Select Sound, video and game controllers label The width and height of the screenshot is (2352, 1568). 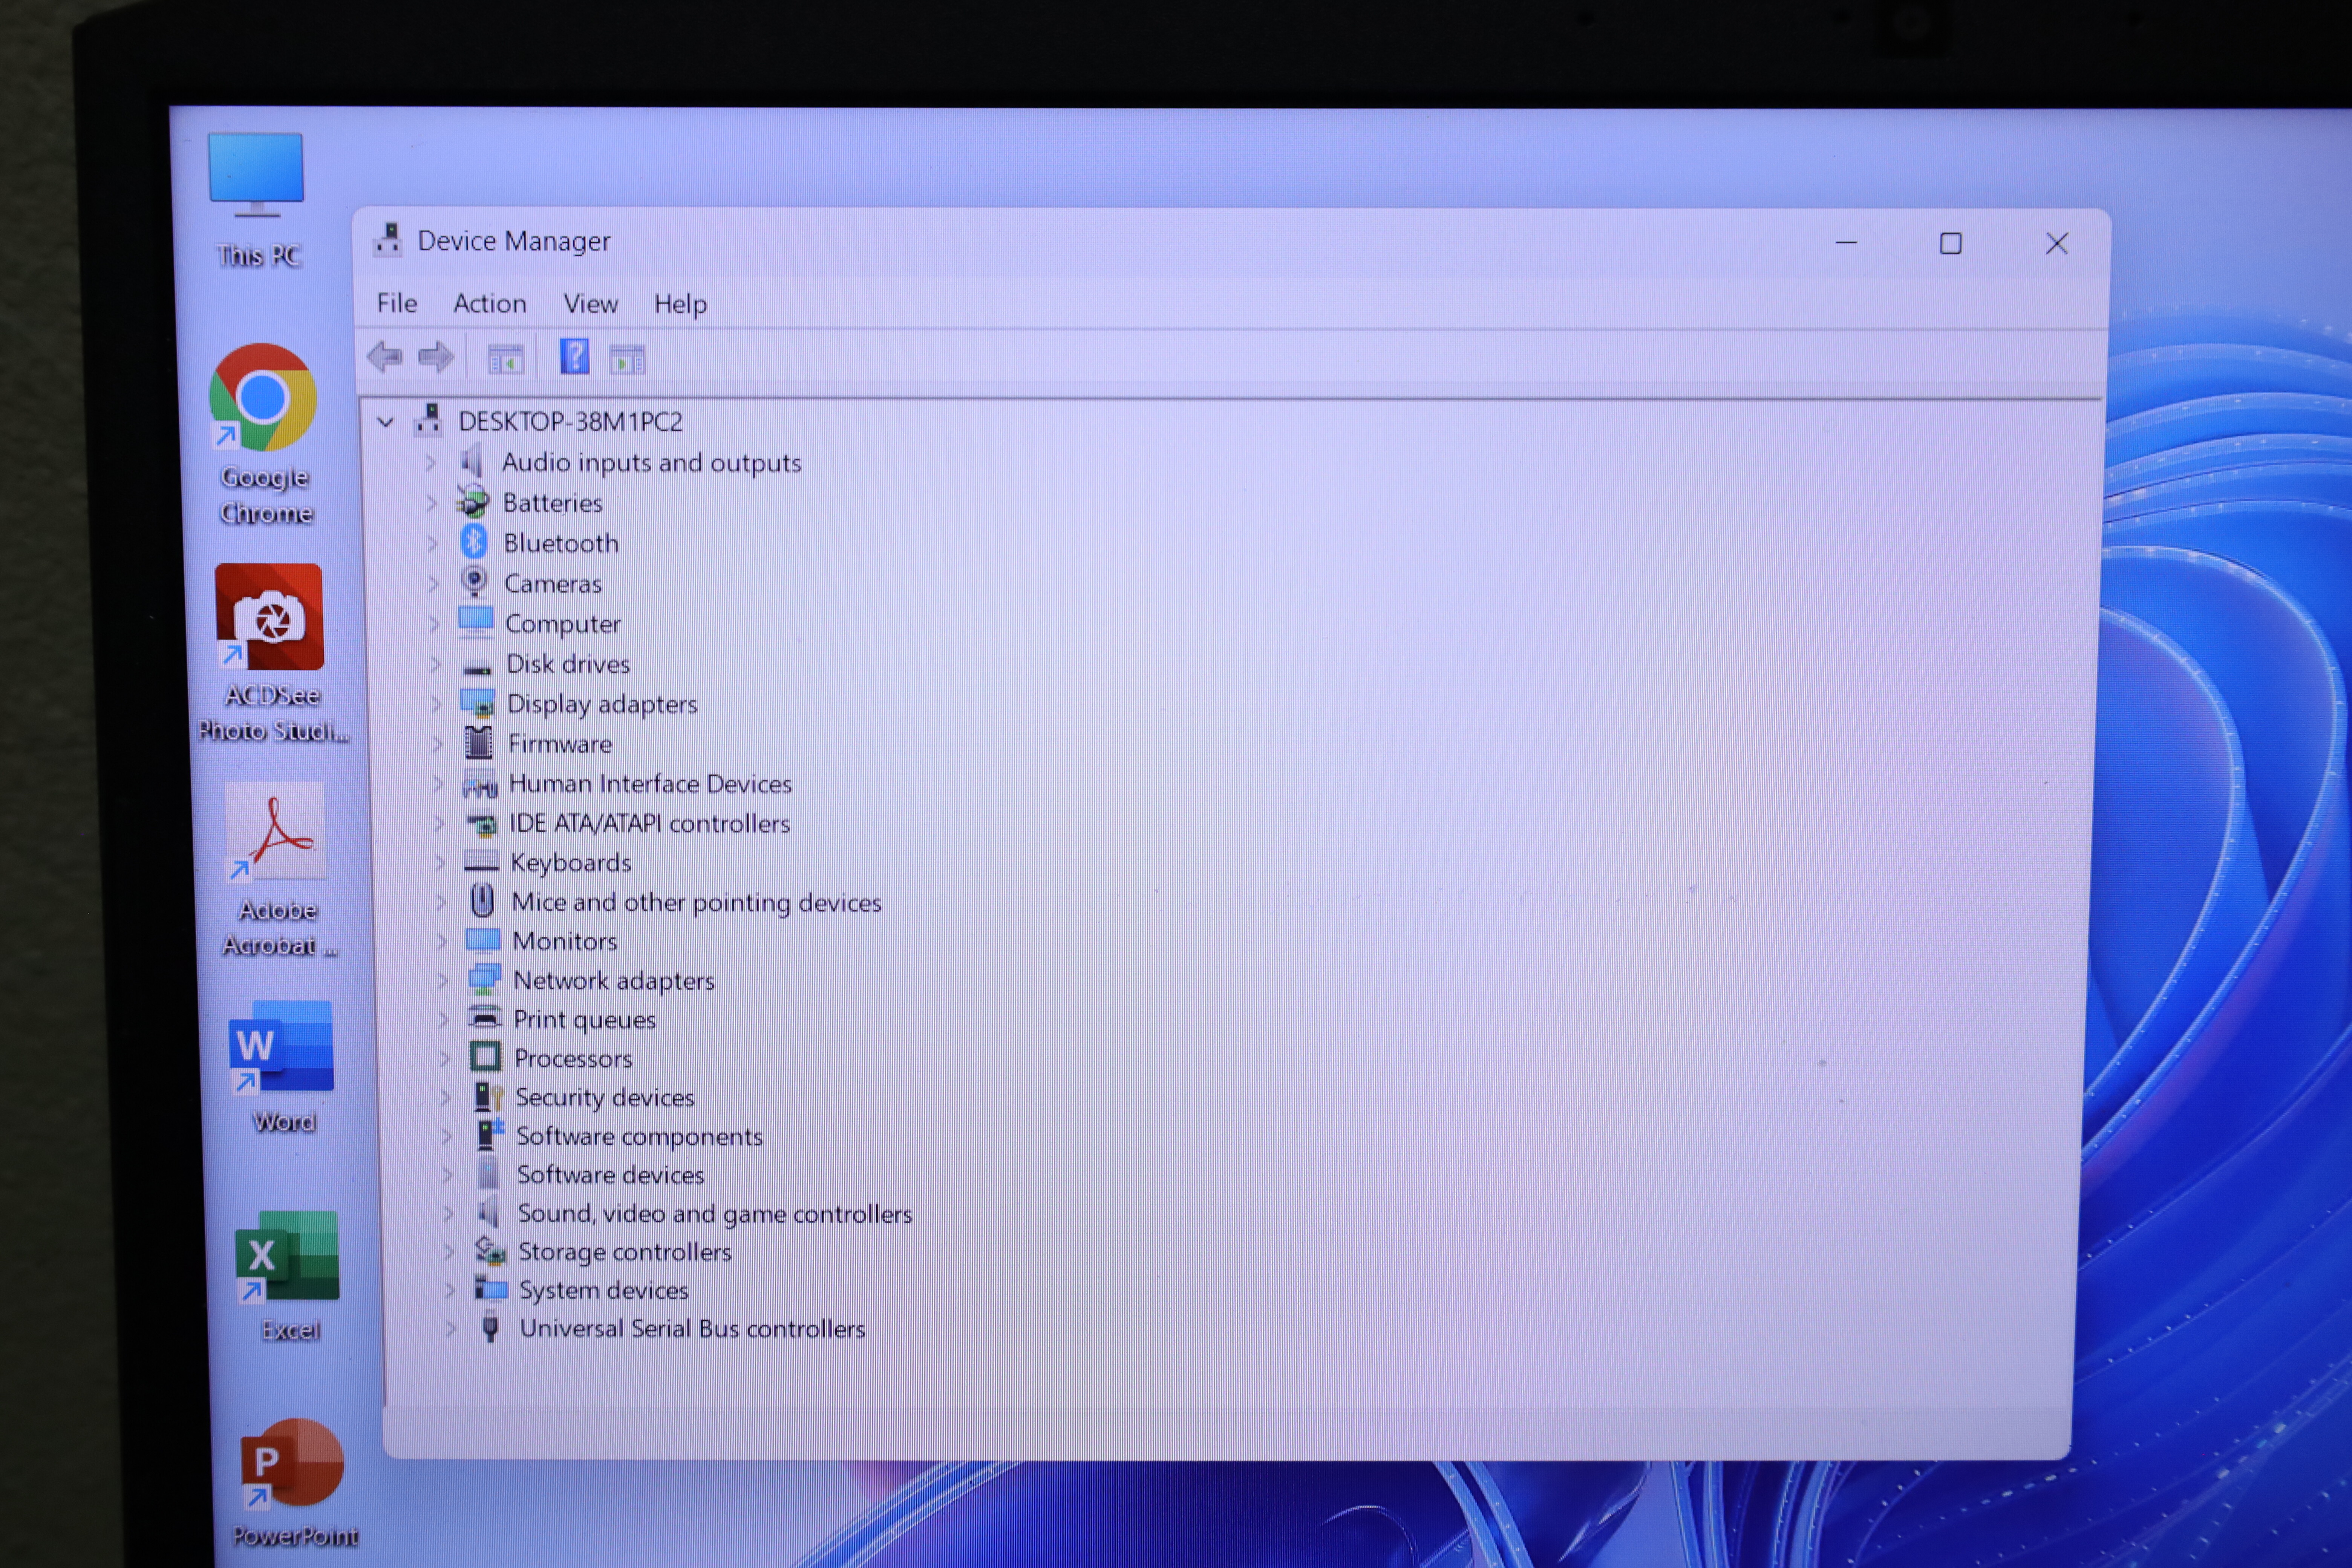tap(715, 1214)
